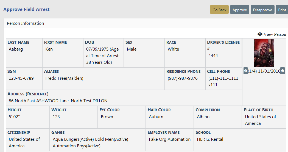The image size is (288, 152).
Task: Approve the field arrest
Action: coord(240,10)
